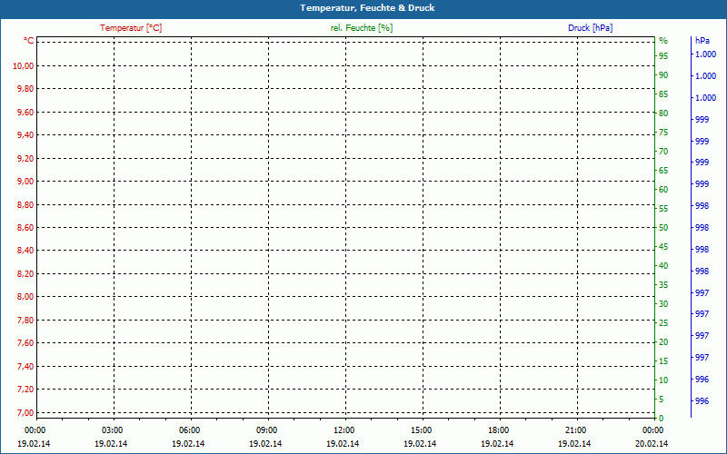Select the rel. Feuchte [%] legend label
This screenshot has height=454, width=727.
pyautogui.click(x=362, y=28)
